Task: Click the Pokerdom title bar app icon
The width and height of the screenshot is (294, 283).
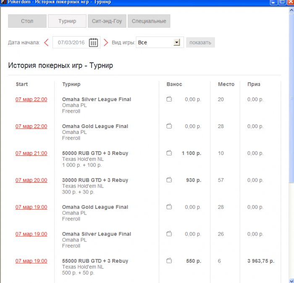Action: coord(3,2)
